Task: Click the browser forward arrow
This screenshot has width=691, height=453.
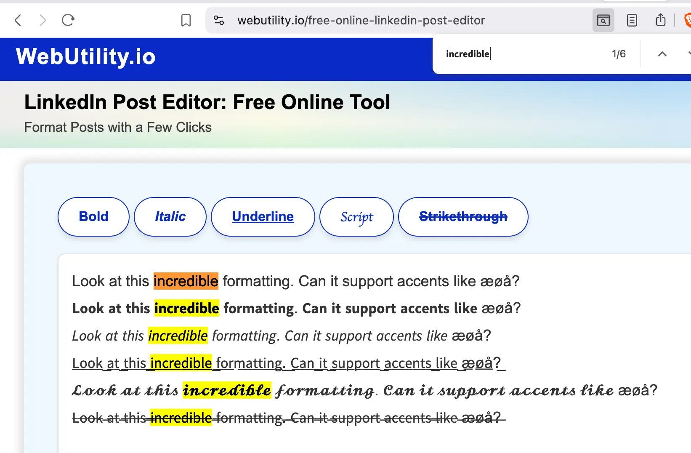Action: (43, 20)
